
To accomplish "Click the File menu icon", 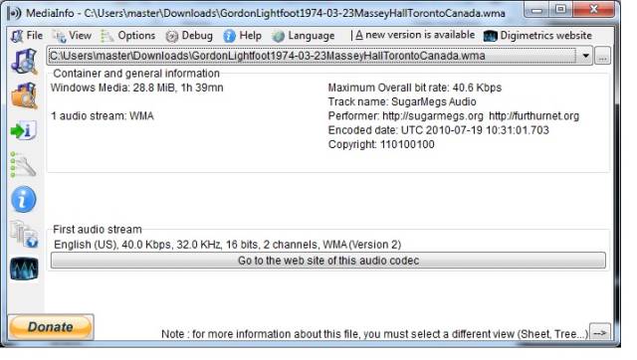I will (x=17, y=36).
